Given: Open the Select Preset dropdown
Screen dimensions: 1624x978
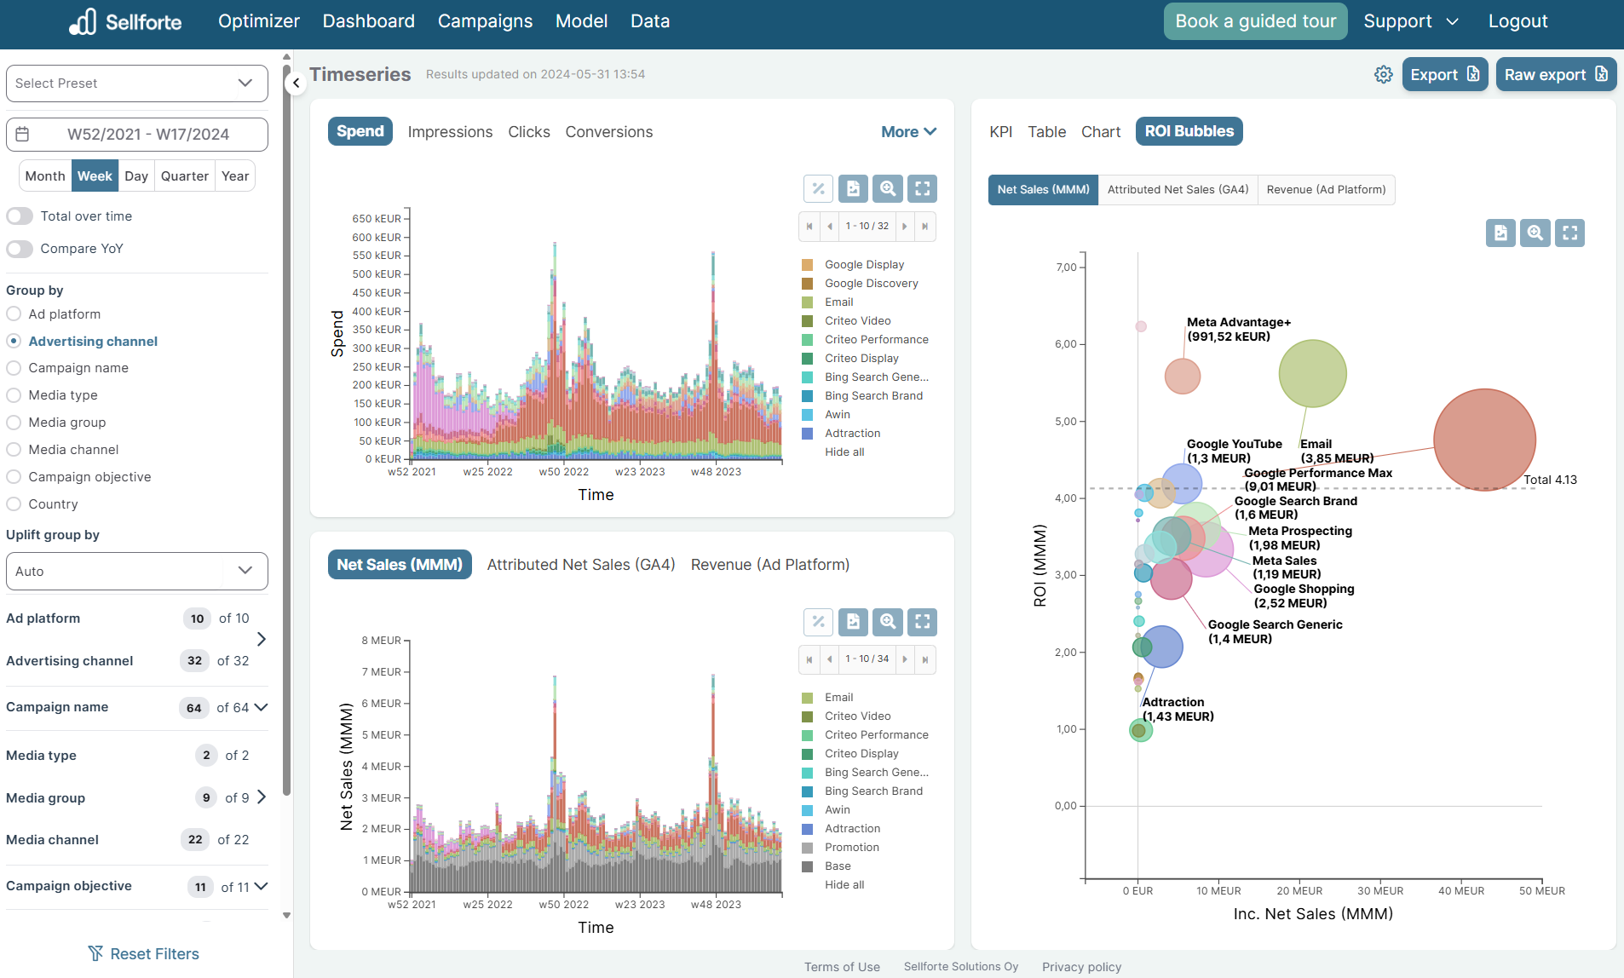Looking at the screenshot, I should coord(137,83).
